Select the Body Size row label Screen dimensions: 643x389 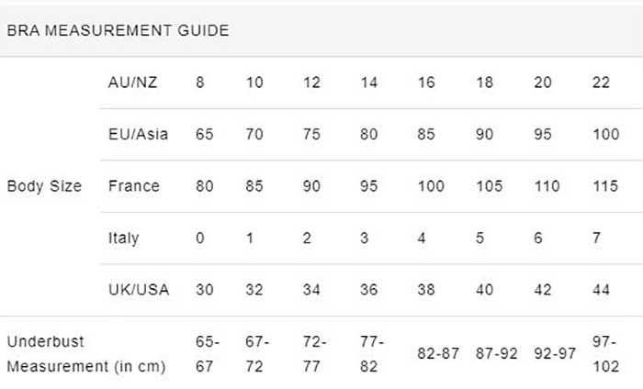tap(44, 186)
